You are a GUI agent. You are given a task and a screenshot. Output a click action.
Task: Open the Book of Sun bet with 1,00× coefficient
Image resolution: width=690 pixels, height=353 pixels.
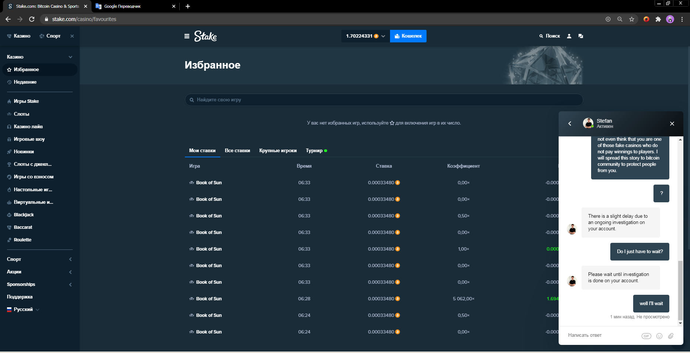click(209, 249)
